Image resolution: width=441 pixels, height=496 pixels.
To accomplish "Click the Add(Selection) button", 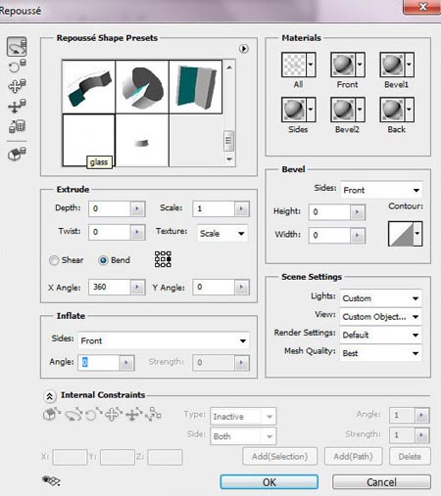I will (279, 456).
